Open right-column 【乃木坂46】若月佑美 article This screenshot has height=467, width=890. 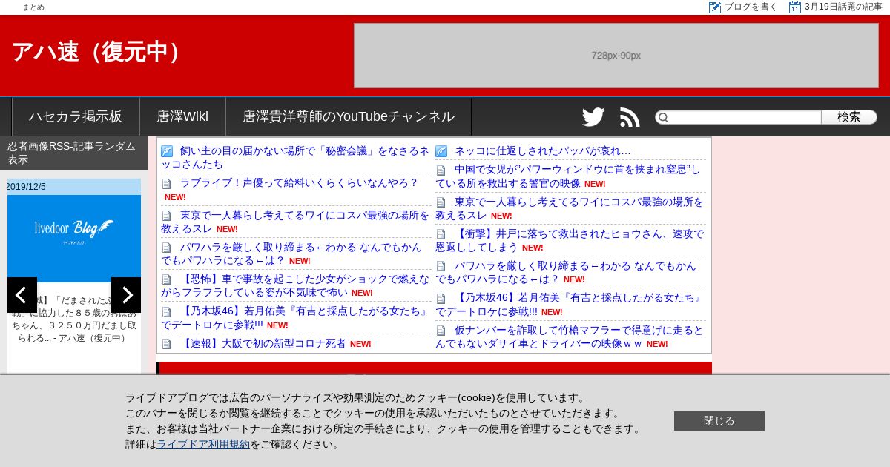(x=570, y=304)
